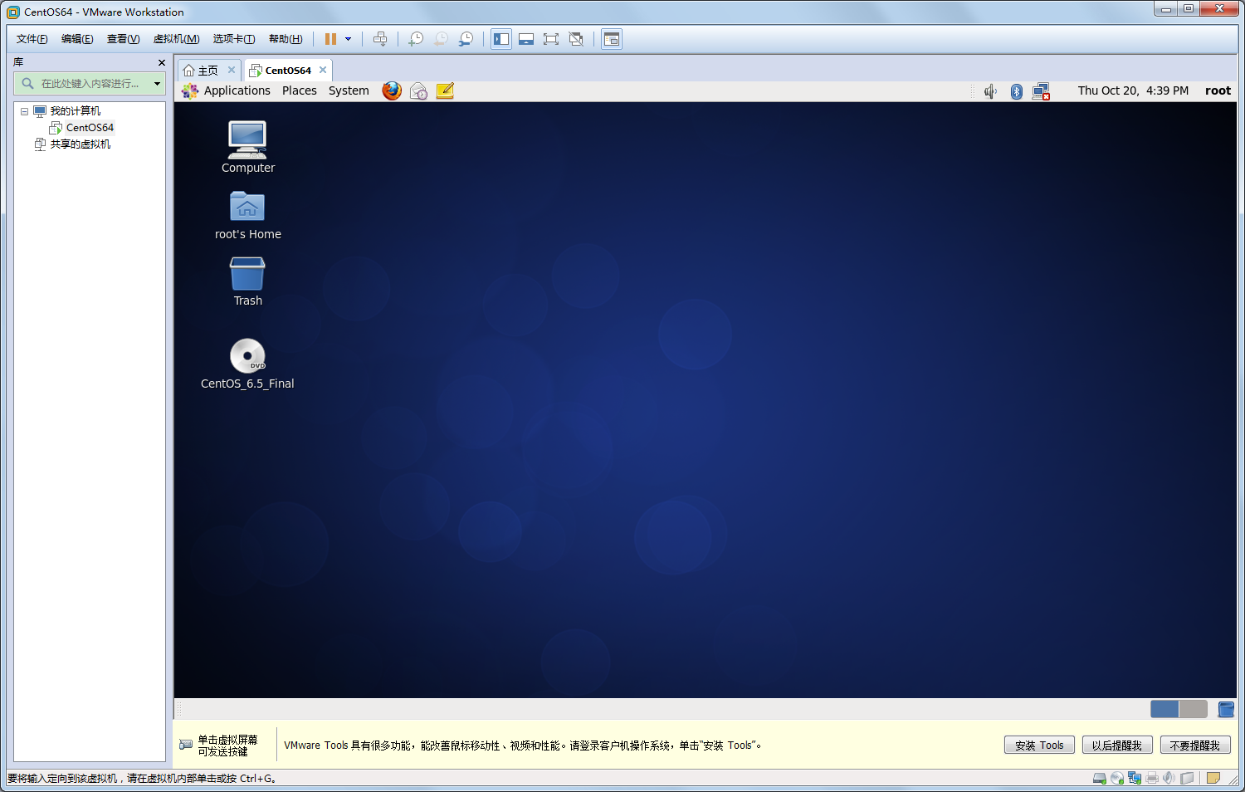The image size is (1245, 792).
Task: Open the GNOME Places menu
Action: click(300, 90)
